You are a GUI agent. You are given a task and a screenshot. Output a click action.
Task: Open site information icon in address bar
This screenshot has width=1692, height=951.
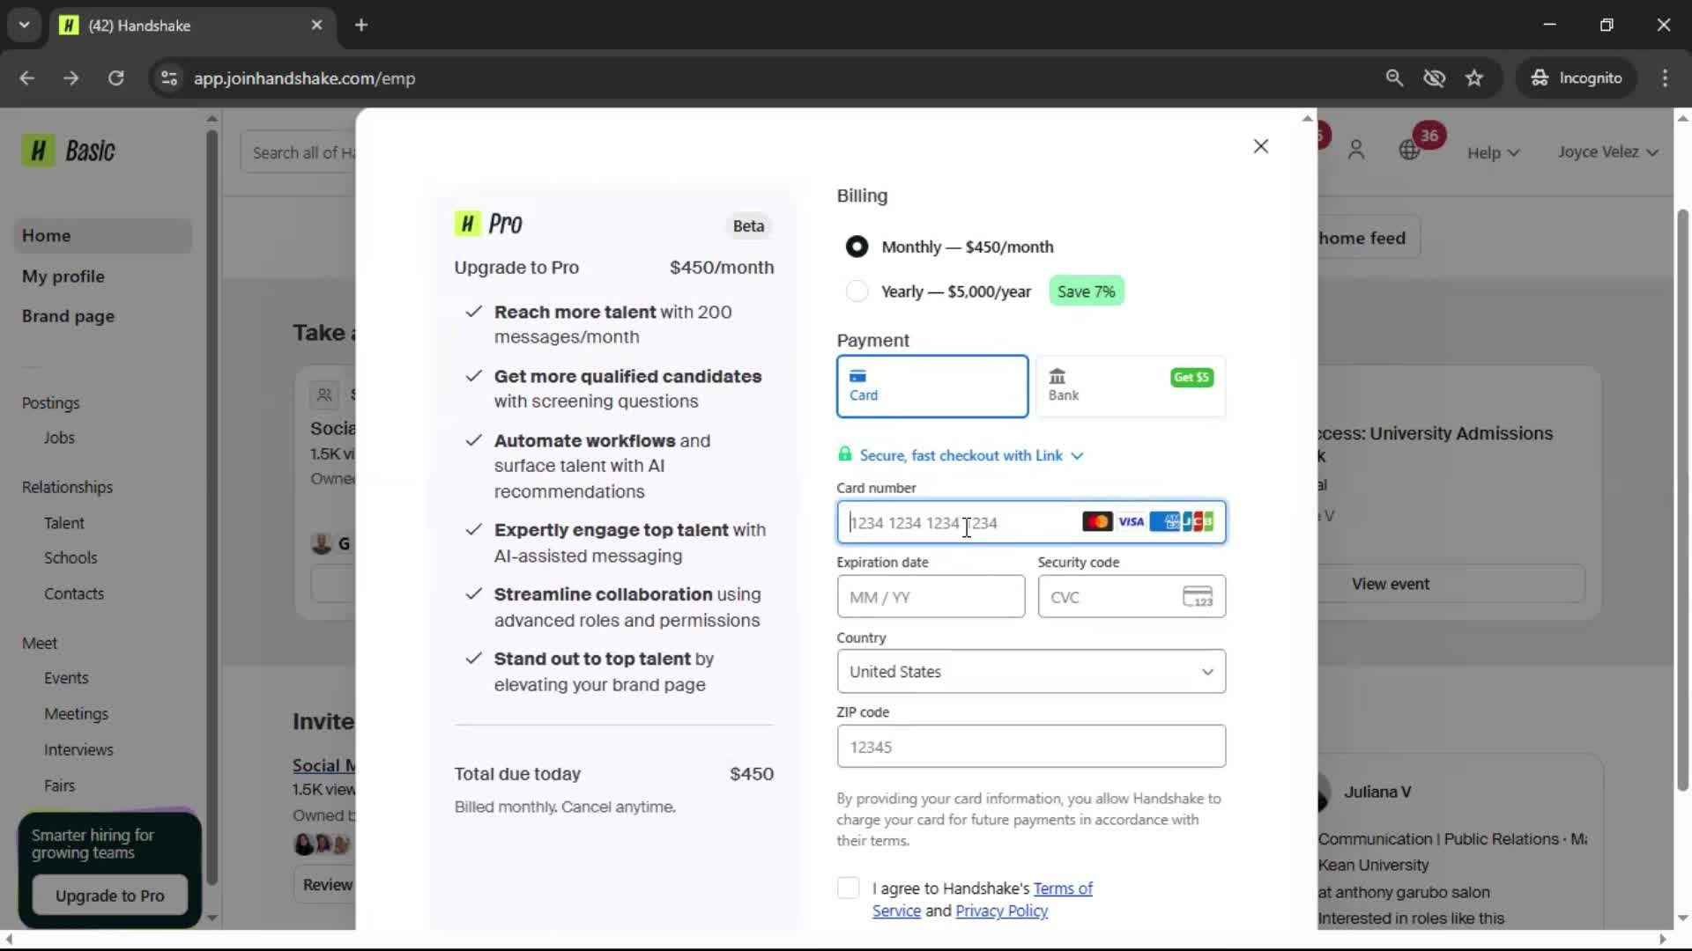click(x=168, y=78)
